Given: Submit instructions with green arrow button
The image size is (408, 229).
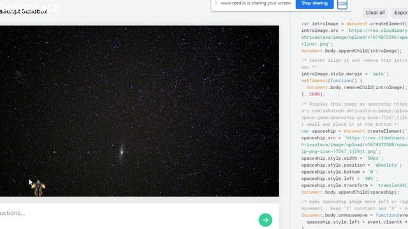Looking at the screenshot, I should pos(265,220).
